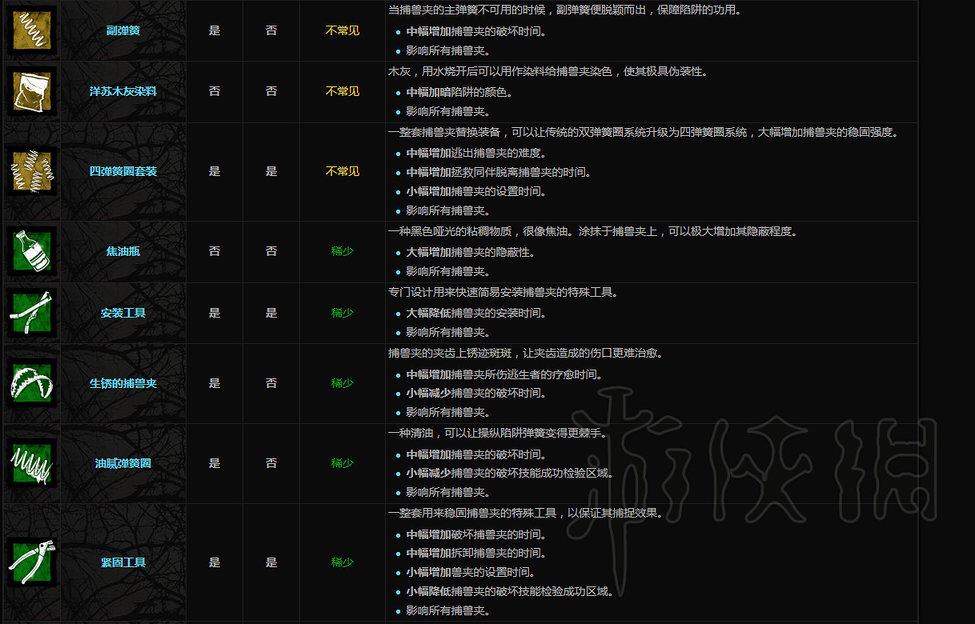
Task: Open the 焦油瓶 add-on link
Action: [x=123, y=251]
